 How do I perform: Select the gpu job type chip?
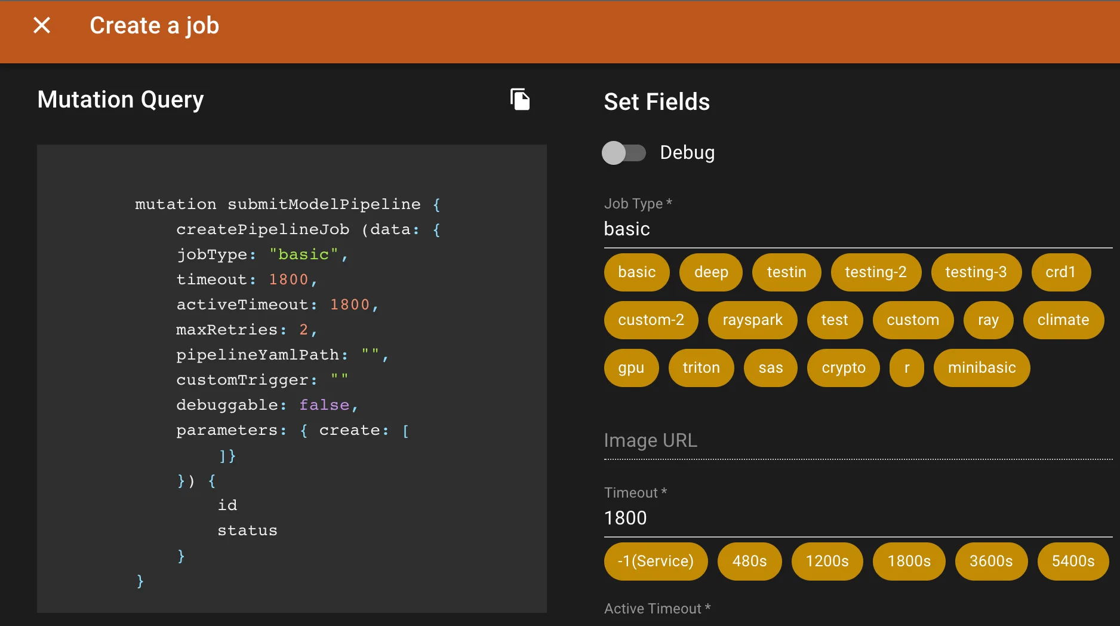(x=631, y=368)
